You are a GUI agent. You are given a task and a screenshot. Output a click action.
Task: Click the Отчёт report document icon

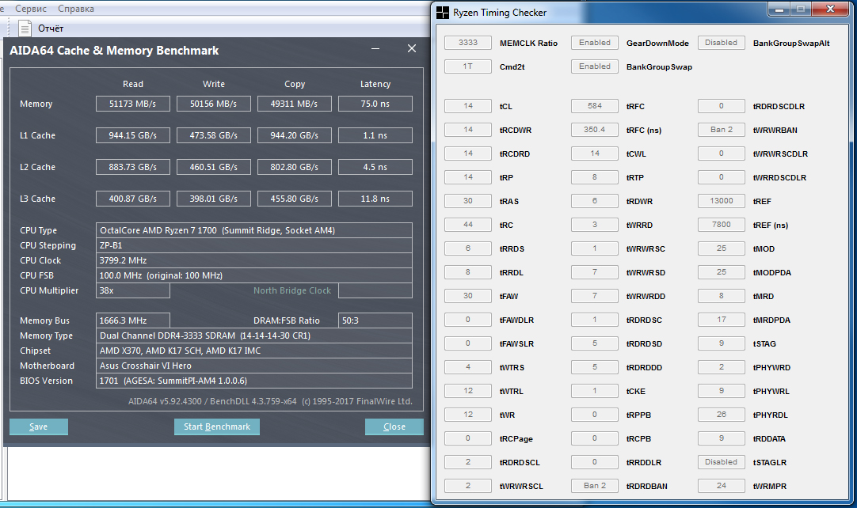point(25,28)
